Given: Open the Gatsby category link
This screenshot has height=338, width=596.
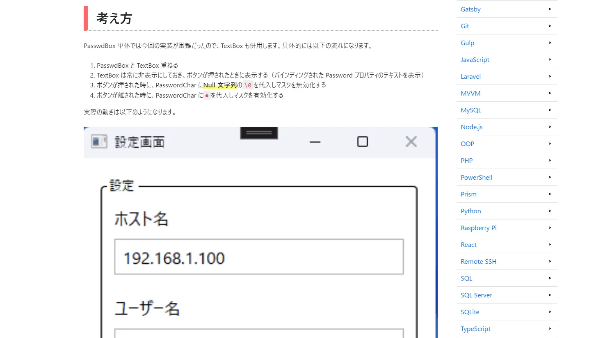Looking at the screenshot, I should coord(470,9).
